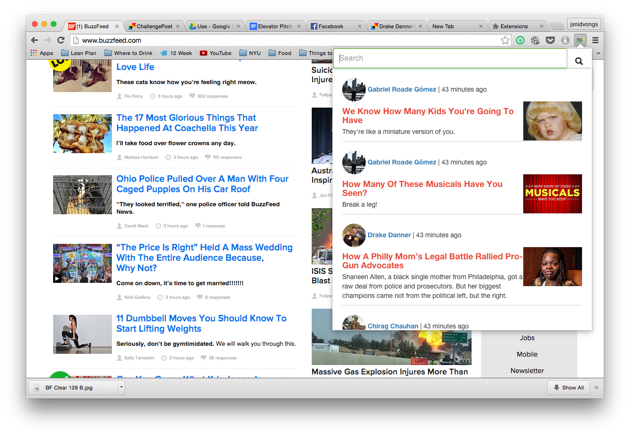Viewport: 630px width, 436px height.
Task: Open the Where to Drink bookmark folder
Action: (128, 53)
